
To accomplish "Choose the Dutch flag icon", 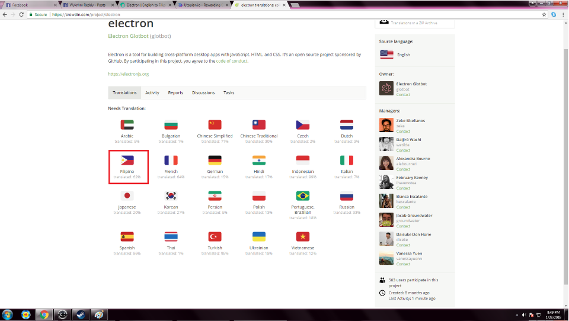I will 347,125.
